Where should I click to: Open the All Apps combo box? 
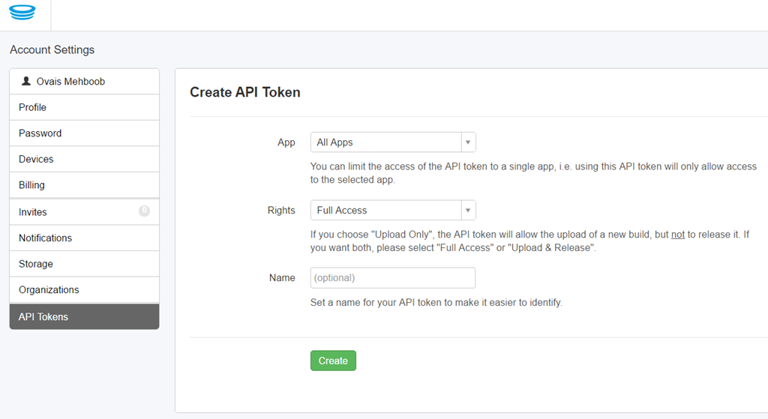386,142
